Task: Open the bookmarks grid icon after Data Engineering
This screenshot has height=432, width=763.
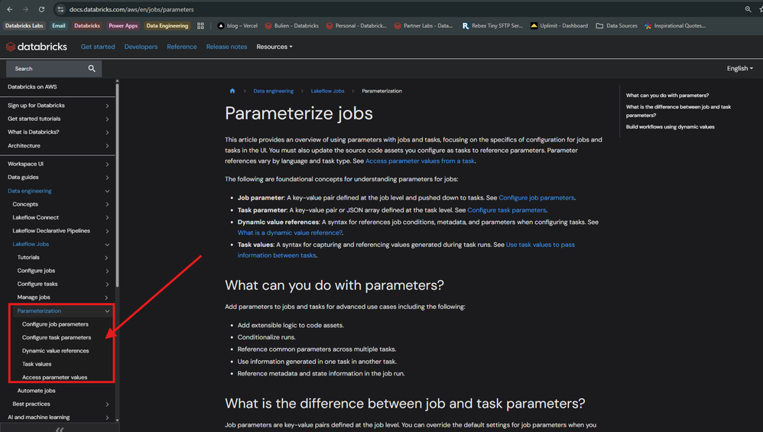Action: coord(201,25)
